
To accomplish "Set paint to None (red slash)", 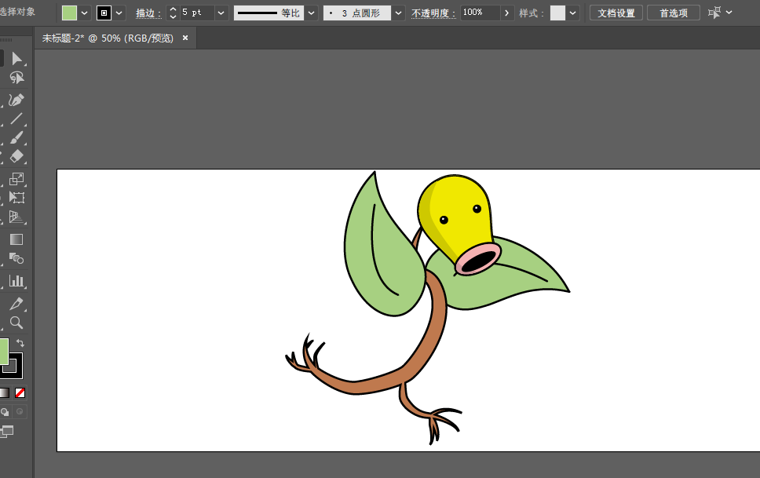I will [x=20, y=392].
